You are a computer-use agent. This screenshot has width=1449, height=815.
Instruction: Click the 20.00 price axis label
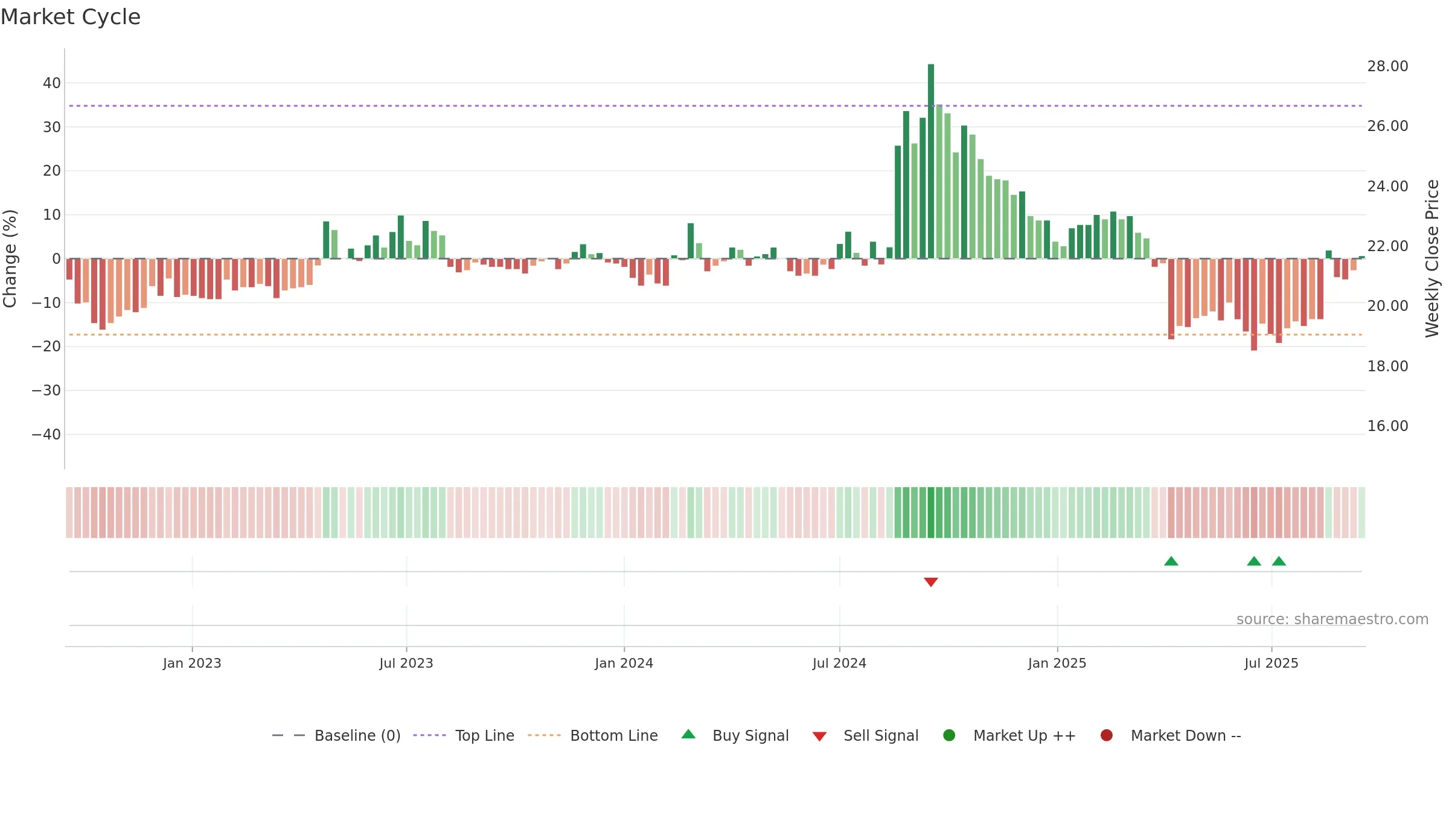1387,306
